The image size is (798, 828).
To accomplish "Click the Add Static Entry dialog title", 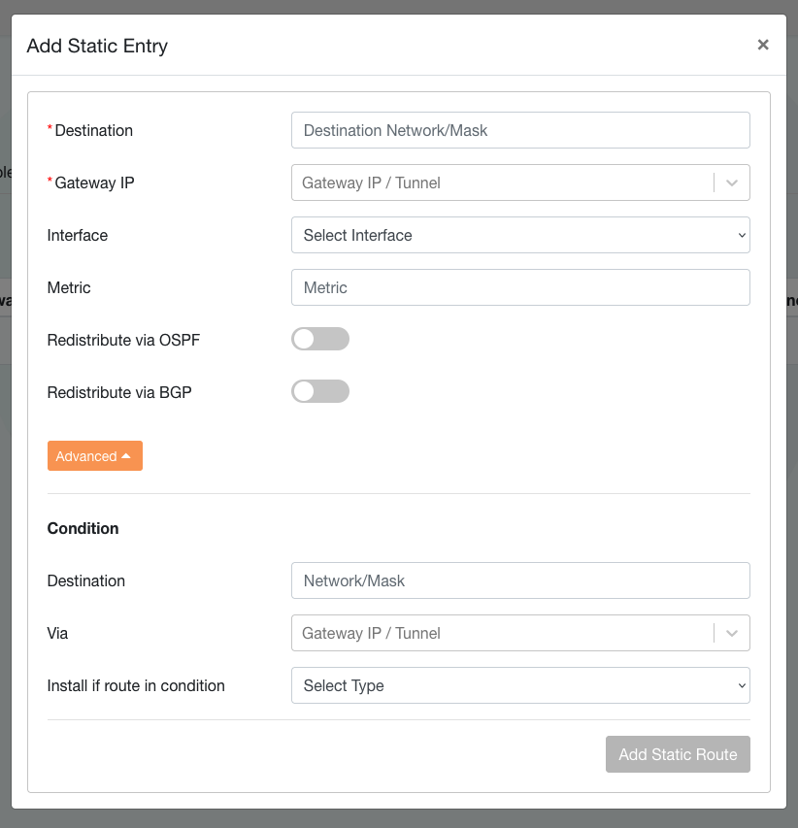I will tap(97, 46).
